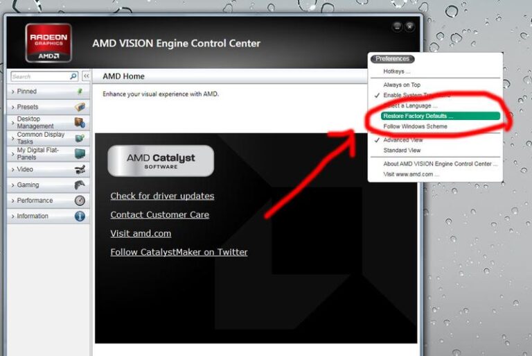Screen dimensions: 532x356
Task: Click the Video camera icon
Action: click(x=80, y=169)
